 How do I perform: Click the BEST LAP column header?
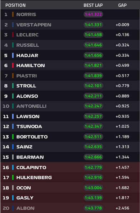pos(93,5)
